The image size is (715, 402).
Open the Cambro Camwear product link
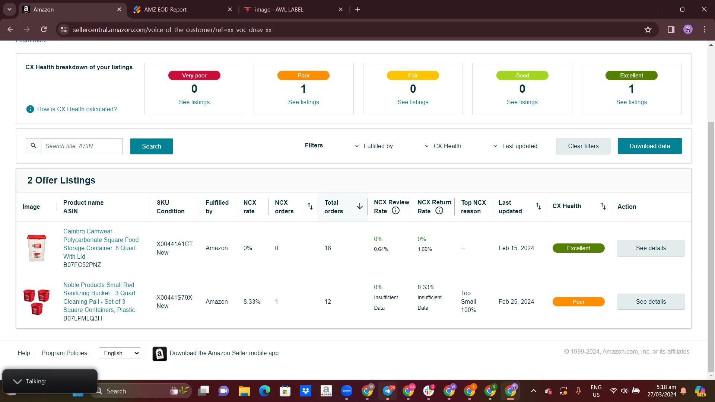click(101, 244)
